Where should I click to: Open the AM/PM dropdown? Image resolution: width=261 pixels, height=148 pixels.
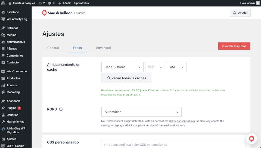[x=177, y=67]
